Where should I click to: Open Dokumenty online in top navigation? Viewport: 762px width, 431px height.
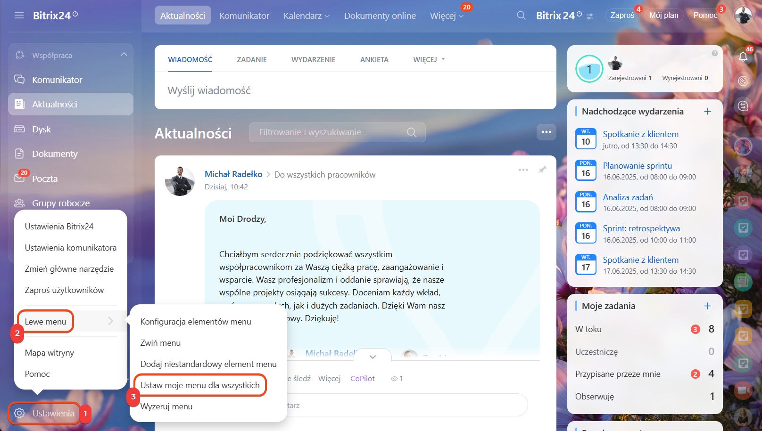pyautogui.click(x=380, y=16)
